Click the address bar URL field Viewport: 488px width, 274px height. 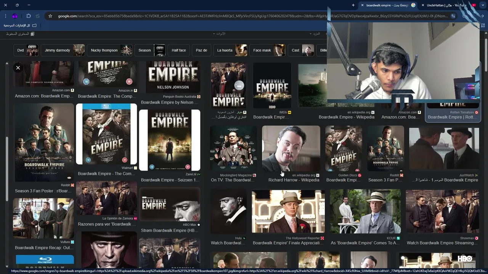coord(252,16)
